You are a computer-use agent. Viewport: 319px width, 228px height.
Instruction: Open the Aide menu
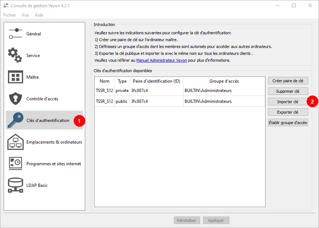pyautogui.click(x=39, y=15)
